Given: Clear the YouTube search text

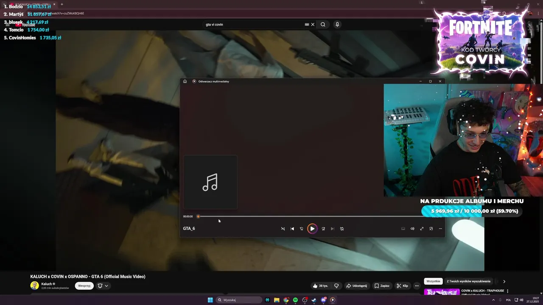Looking at the screenshot, I should [313, 25].
